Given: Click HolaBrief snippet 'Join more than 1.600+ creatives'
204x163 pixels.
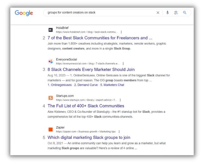Looking at the screenshot, I should (x=107, y=46).
